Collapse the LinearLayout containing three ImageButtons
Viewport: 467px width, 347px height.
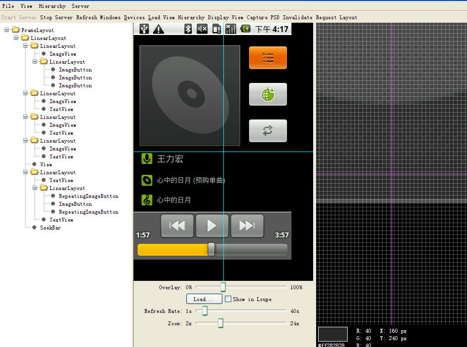pos(35,61)
